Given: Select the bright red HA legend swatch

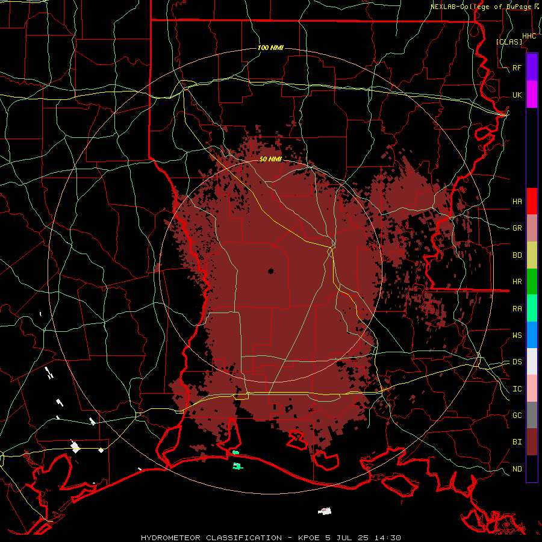Looking at the screenshot, I should tap(532, 201).
